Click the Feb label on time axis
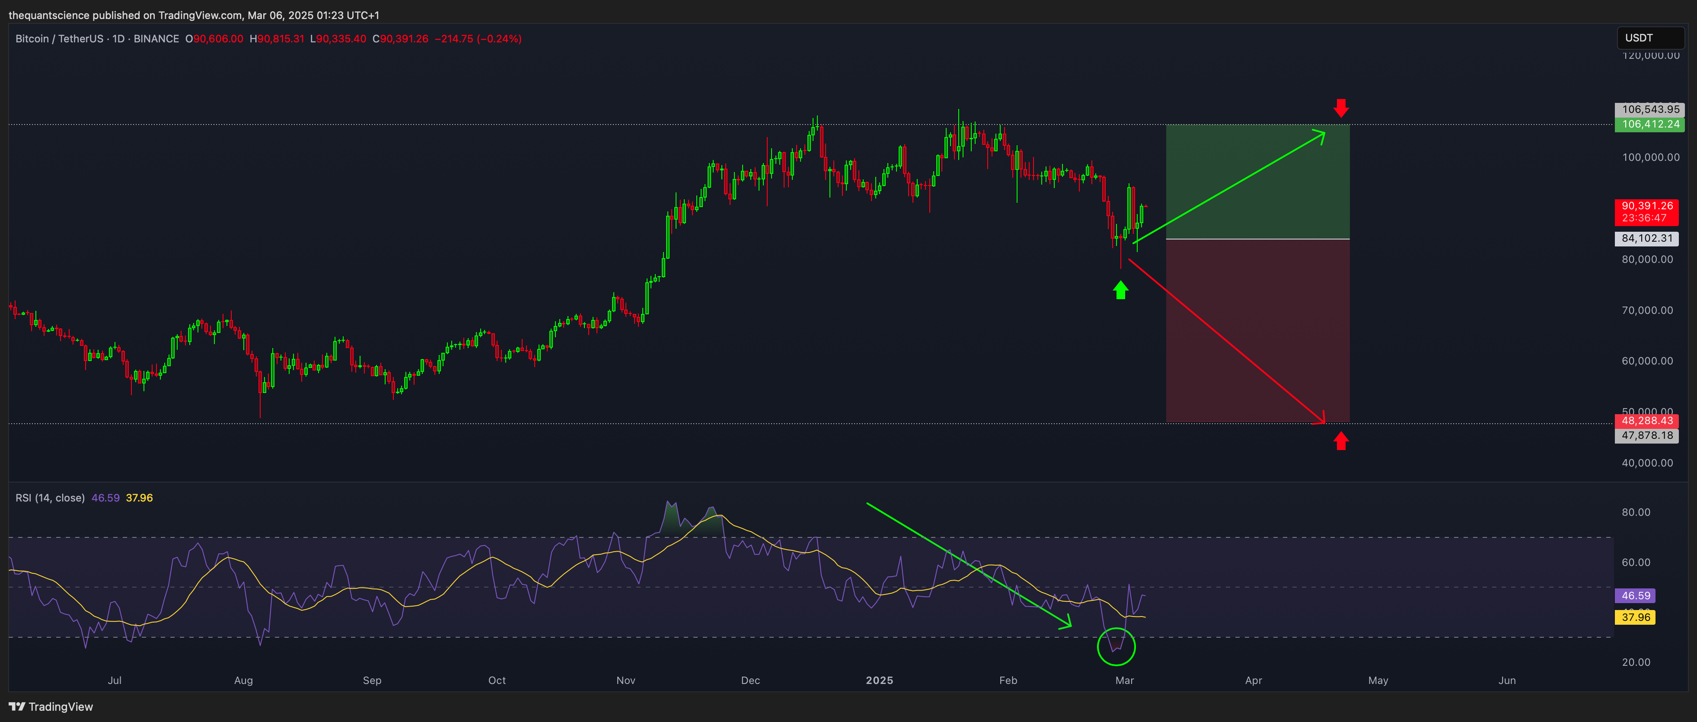Screen dimensions: 1697x722 click(1008, 680)
